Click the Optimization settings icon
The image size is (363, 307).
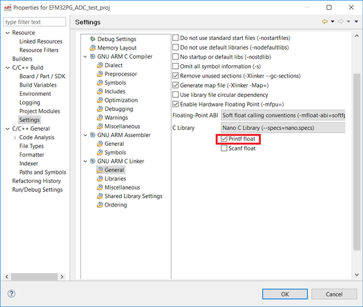click(100, 100)
